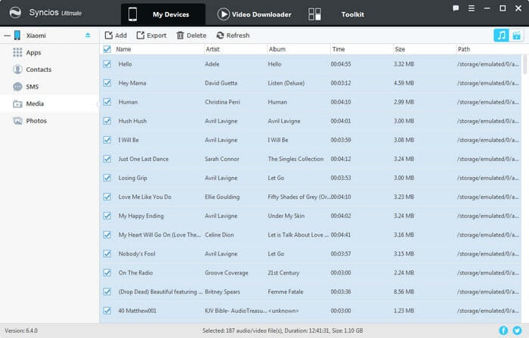
Task: Open the title bar menu lines icon
Action: pos(472,8)
